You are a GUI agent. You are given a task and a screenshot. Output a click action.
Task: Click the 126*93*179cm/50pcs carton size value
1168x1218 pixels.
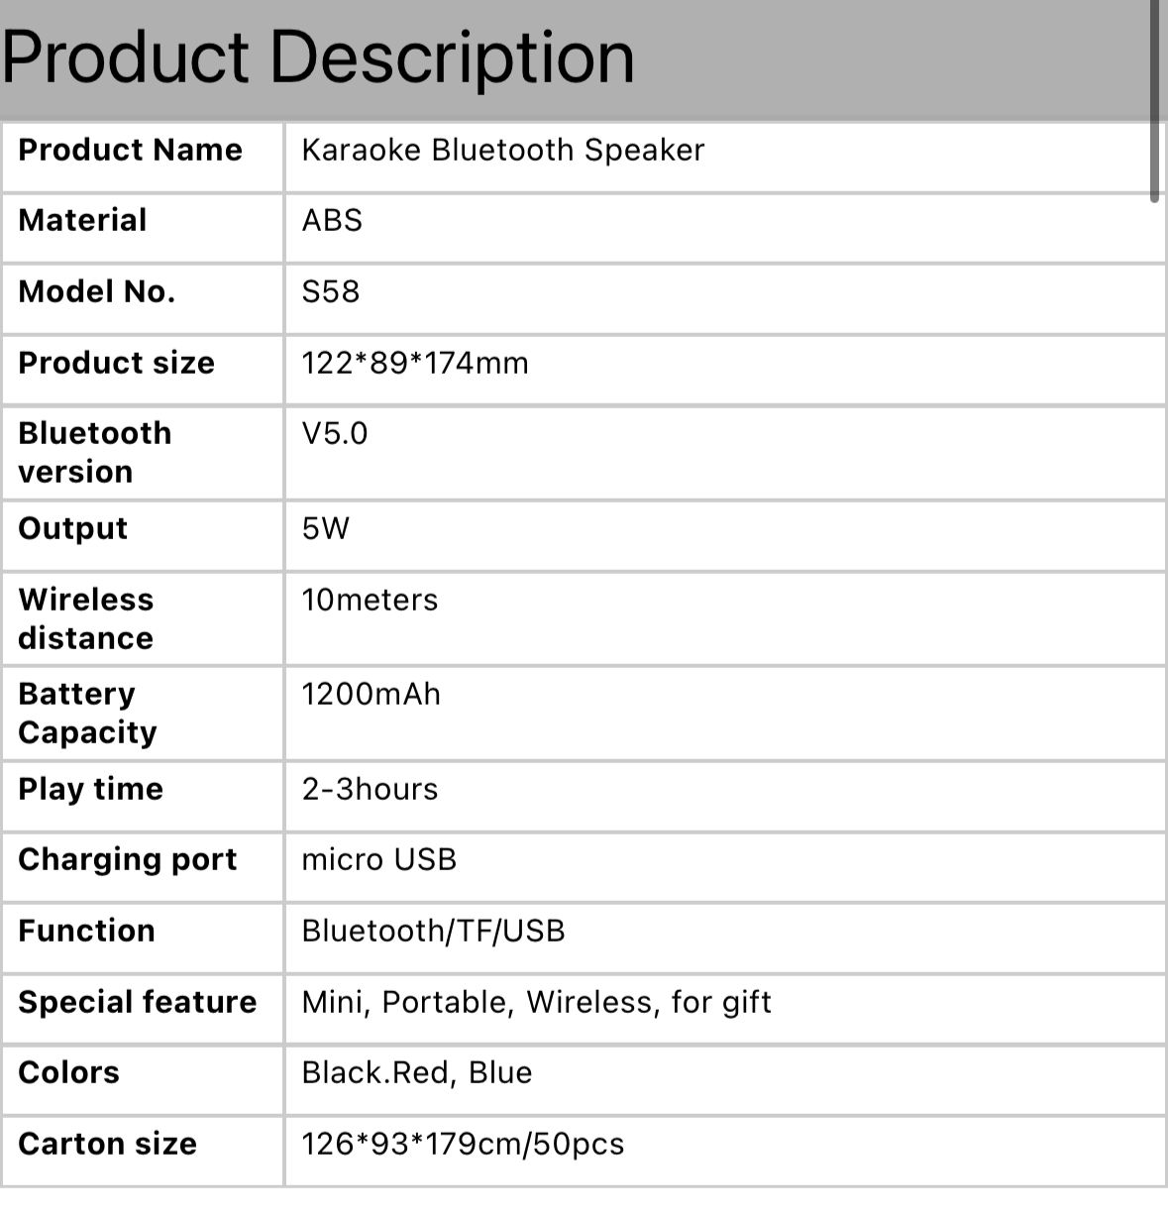click(x=463, y=1145)
